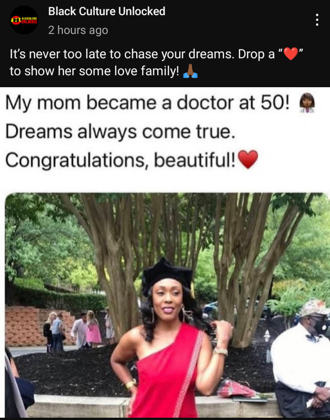
Task: Click the woman doctor emoji in image
Action: click(x=307, y=103)
